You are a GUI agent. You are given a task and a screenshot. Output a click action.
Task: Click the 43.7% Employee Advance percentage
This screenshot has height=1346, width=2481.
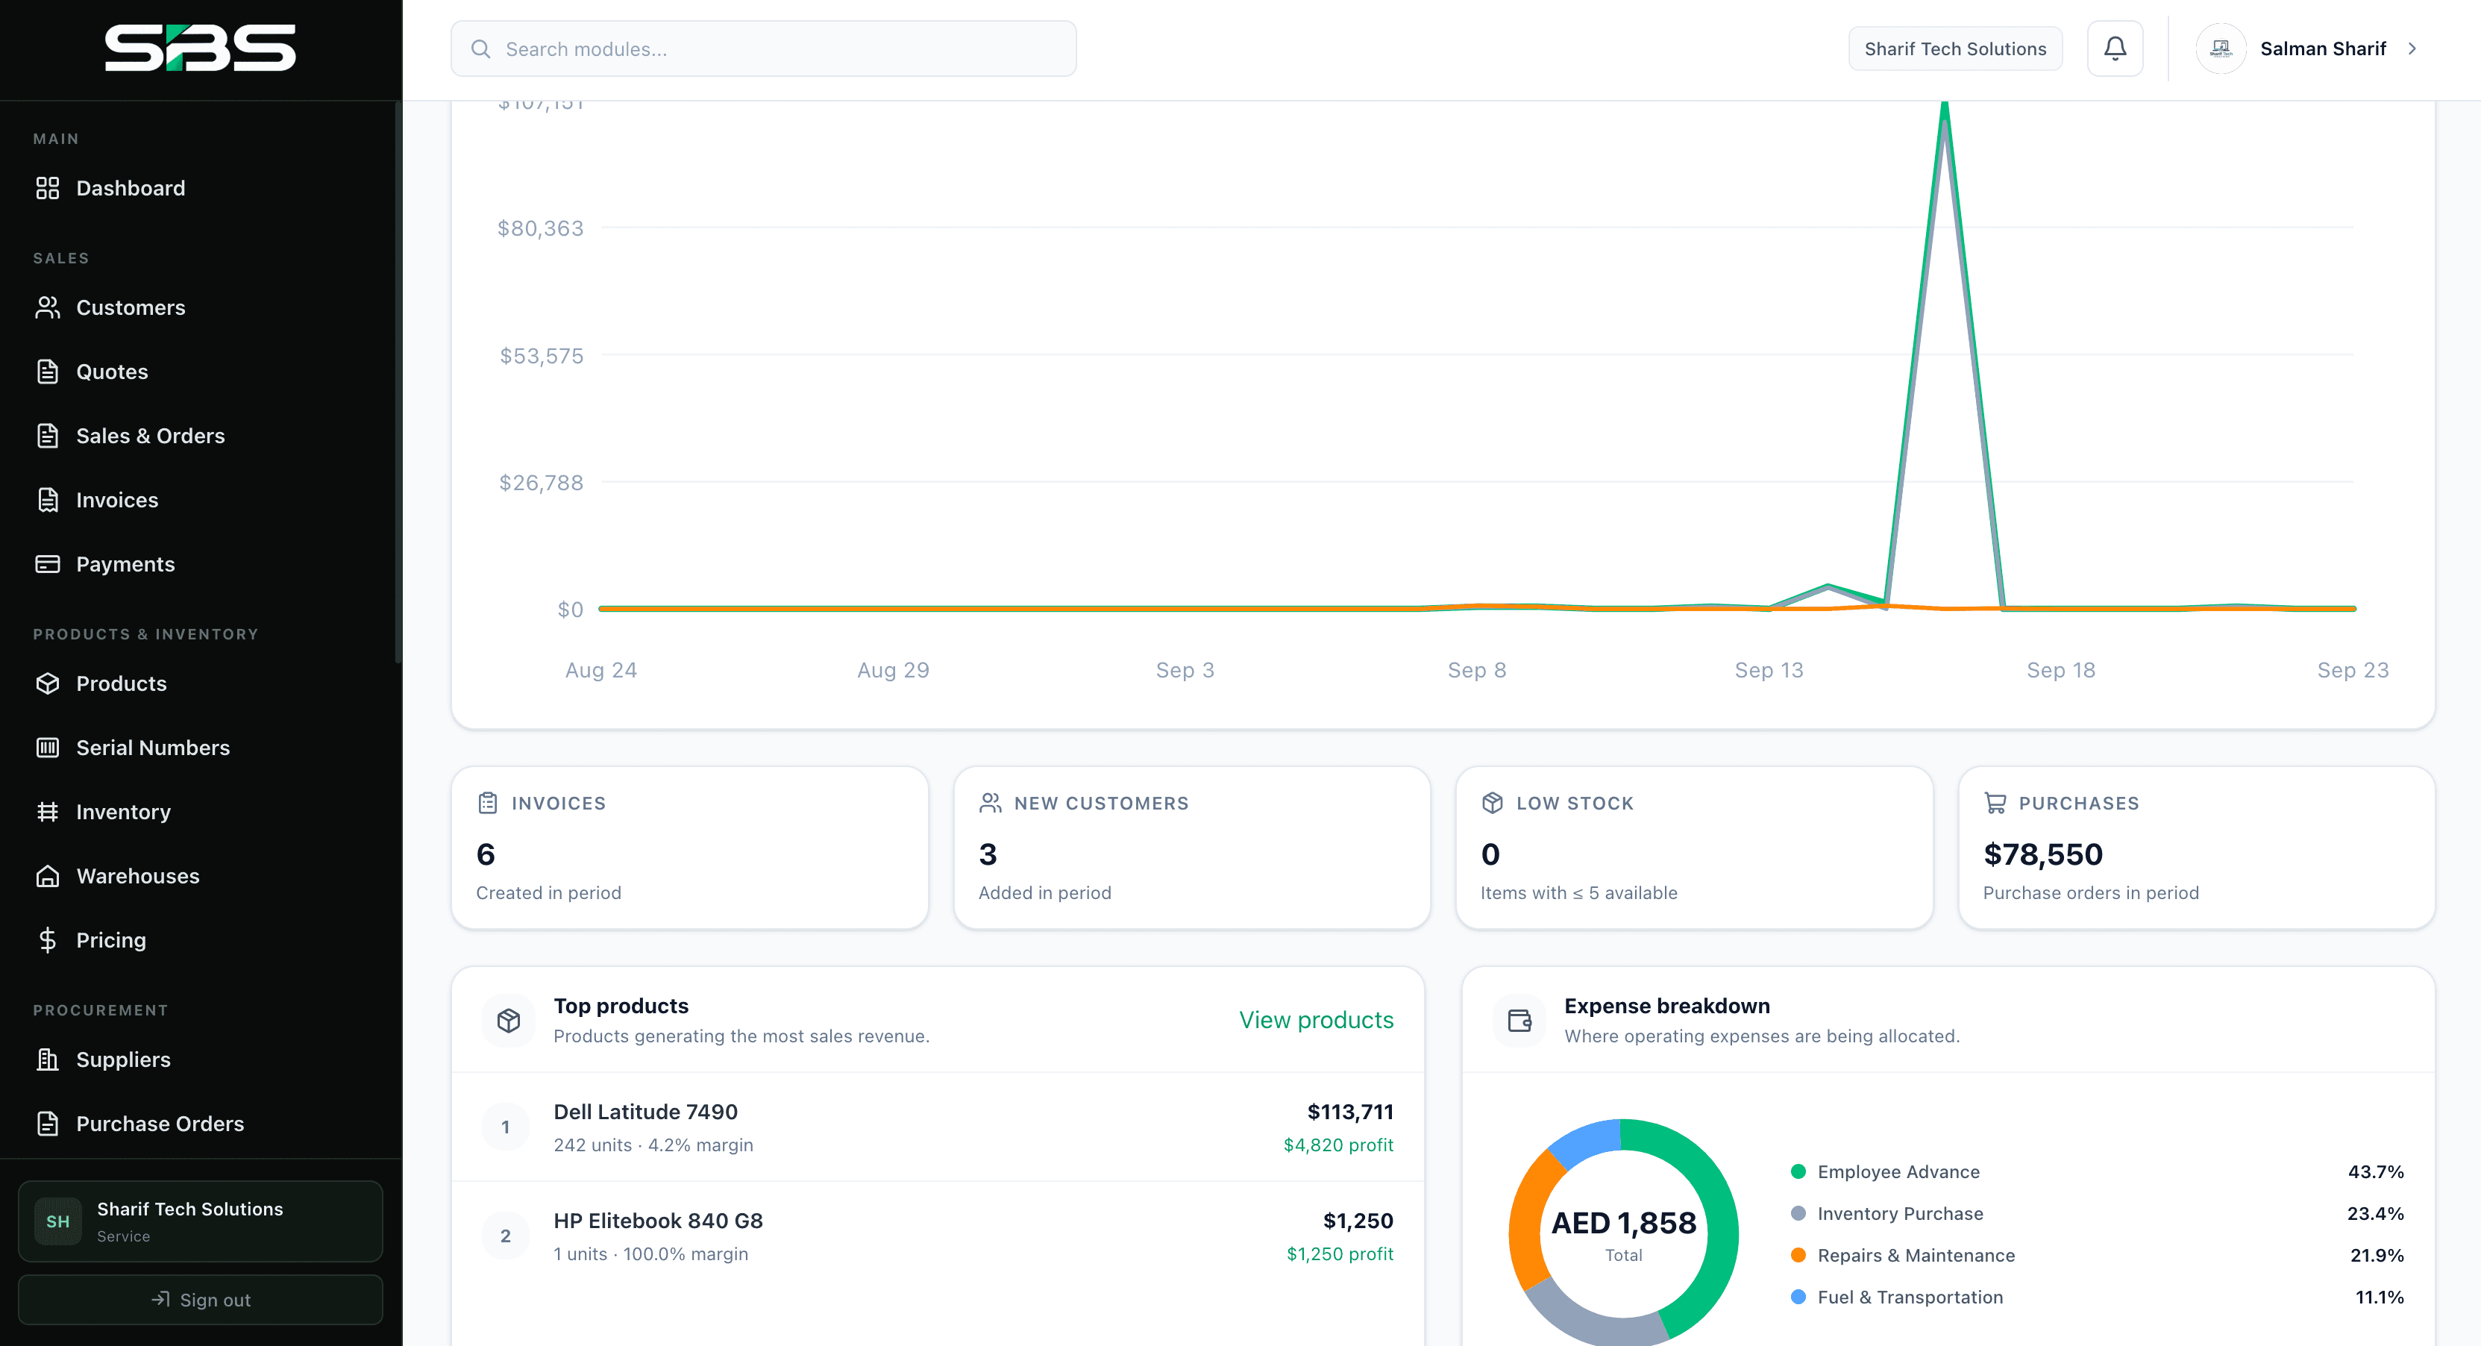point(2375,1171)
